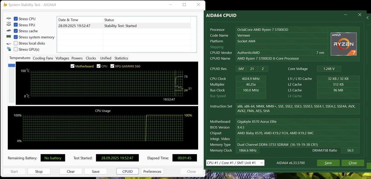Image resolution: width=371 pixels, height=179 pixels.
Task: Show the Unified tab
Action: pyautogui.click(x=105, y=58)
